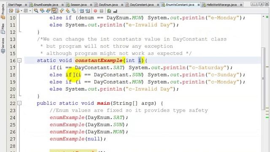Click the constantExample method name
Viewport: 270px width, 152px height.
[99, 60]
